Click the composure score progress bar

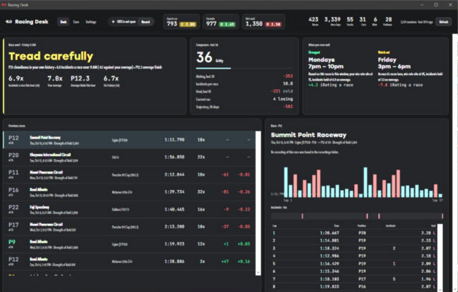pyautogui.click(x=244, y=68)
